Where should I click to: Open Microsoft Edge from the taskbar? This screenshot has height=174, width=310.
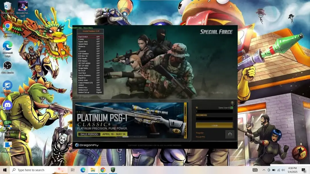83,170
